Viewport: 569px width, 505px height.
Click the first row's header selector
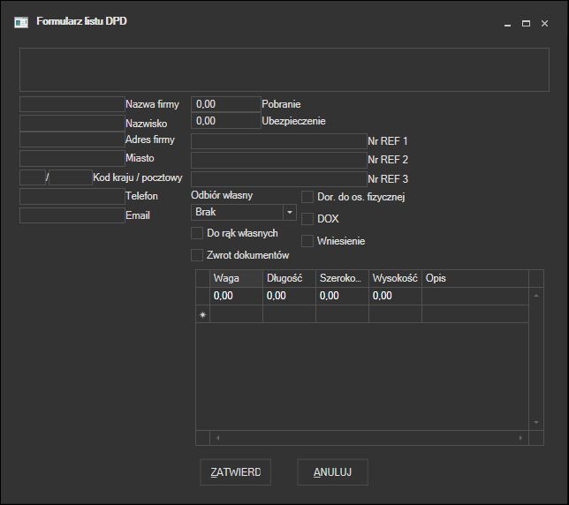coord(203,296)
